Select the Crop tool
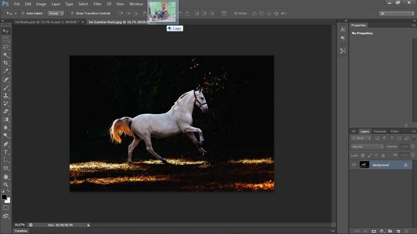This screenshot has width=417, height=234. click(x=6, y=63)
